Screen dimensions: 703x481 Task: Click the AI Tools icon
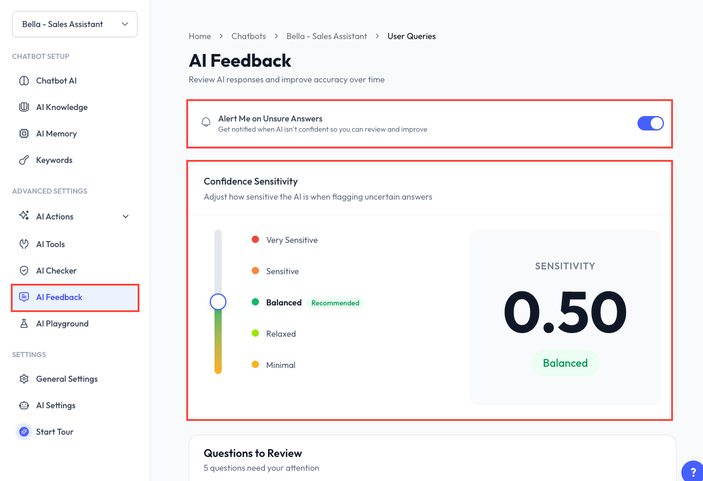[24, 244]
